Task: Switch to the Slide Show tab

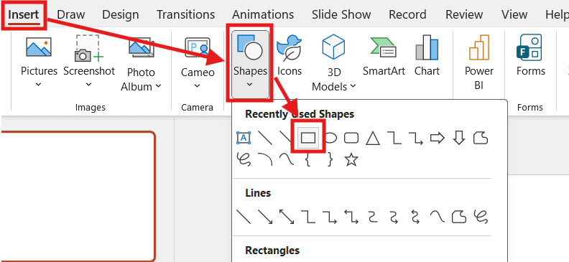Action: [341, 14]
